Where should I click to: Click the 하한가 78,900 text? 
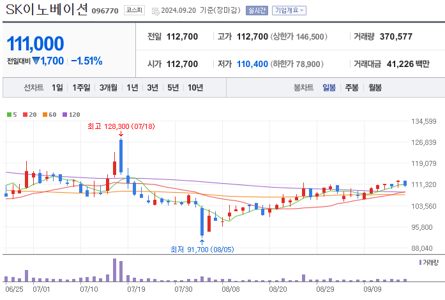(x=297, y=64)
